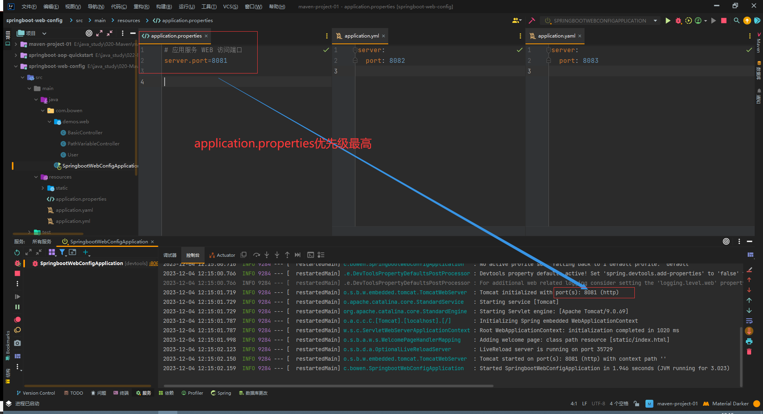
Task: Click Group By icon in the Services toolbar
Action: click(52, 252)
